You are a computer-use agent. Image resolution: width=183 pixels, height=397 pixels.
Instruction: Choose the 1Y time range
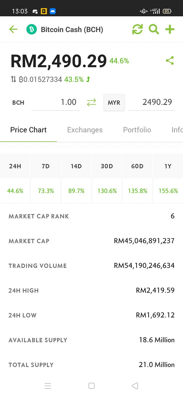tap(168, 166)
